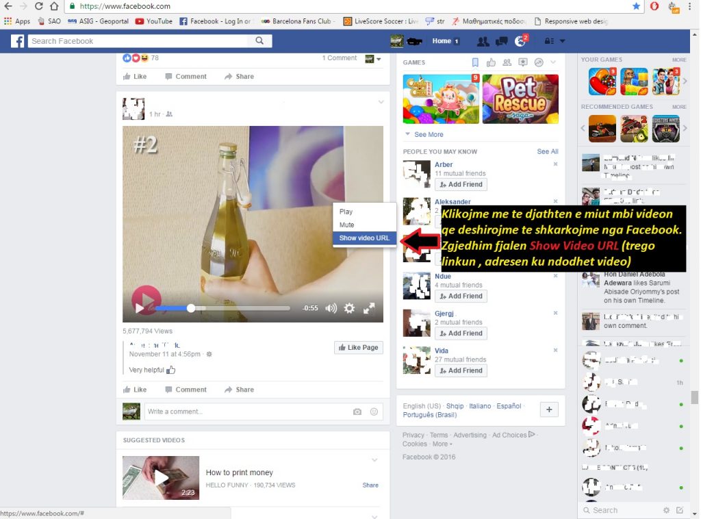Click the Facebook logo icon
Viewport: 701px width, 519px height.
[17, 41]
